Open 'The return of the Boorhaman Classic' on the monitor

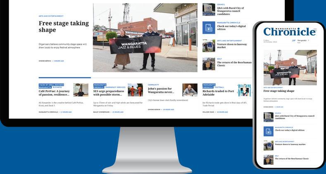[x=234, y=63]
